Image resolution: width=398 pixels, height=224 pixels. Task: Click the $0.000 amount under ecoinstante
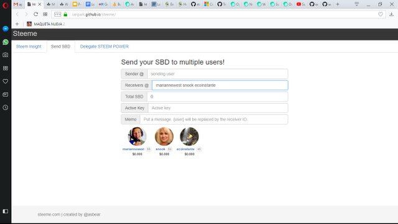(x=190, y=154)
